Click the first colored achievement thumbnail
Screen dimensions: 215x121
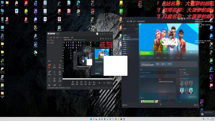pyautogui.click(x=182, y=91)
